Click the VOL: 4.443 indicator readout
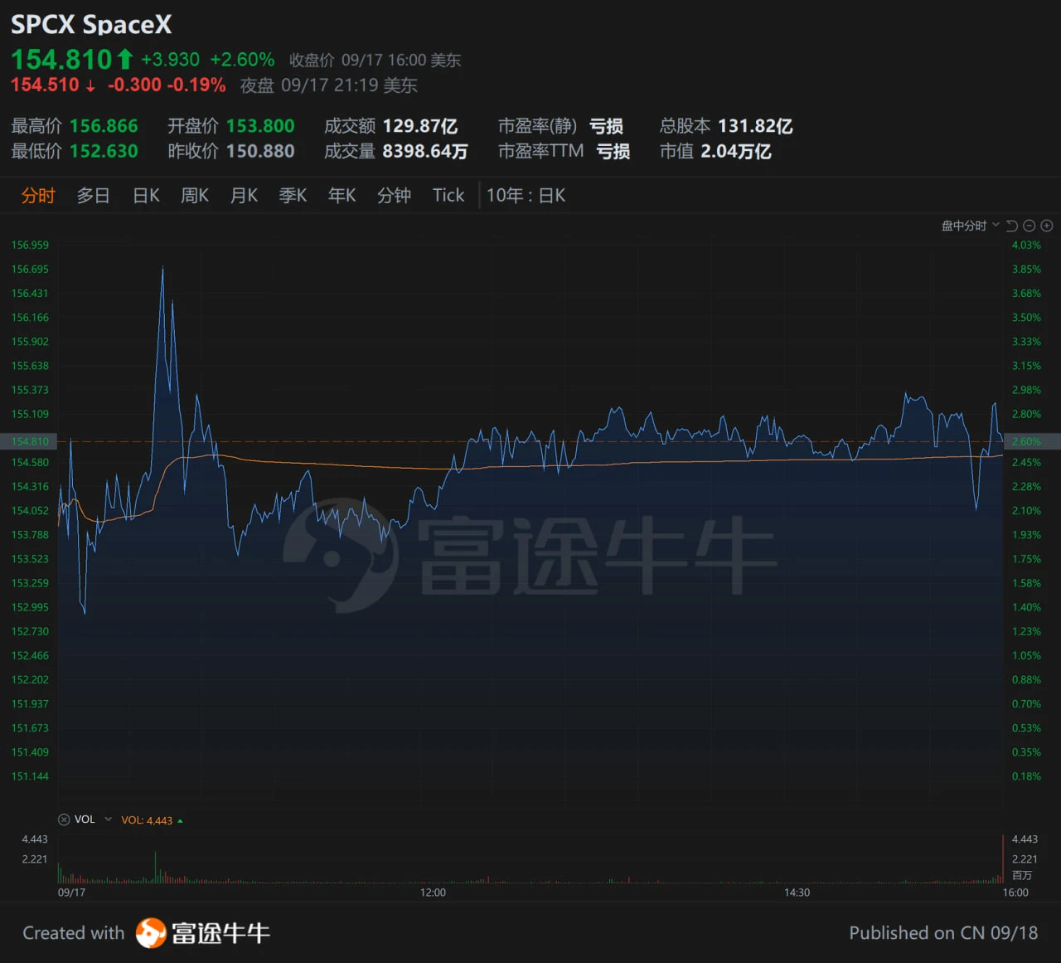The image size is (1061, 963). coord(147,820)
